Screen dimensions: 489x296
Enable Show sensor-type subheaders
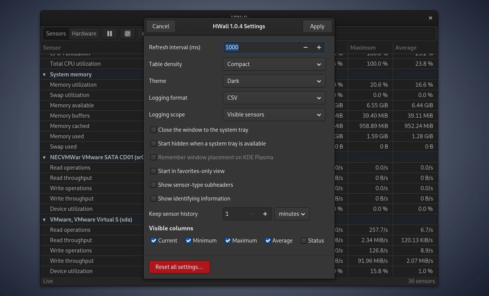pyautogui.click(x=154, y=185)
